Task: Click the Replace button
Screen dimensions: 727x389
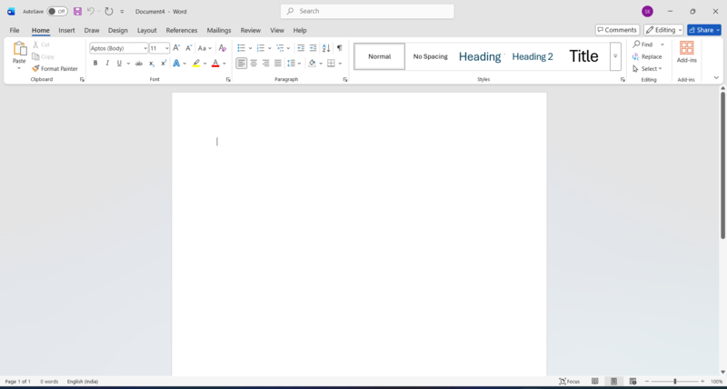Action: click(647, 56)
